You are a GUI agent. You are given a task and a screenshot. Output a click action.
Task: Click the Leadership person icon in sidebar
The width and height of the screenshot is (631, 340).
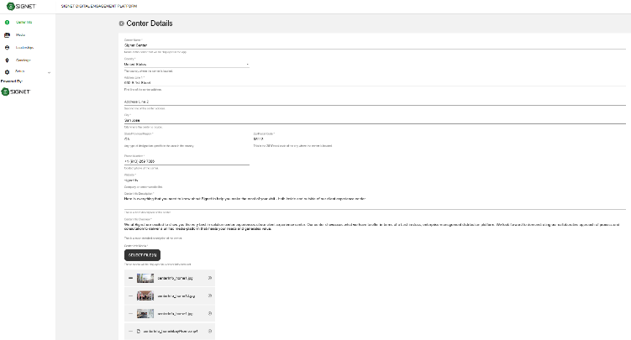point(7,47)
